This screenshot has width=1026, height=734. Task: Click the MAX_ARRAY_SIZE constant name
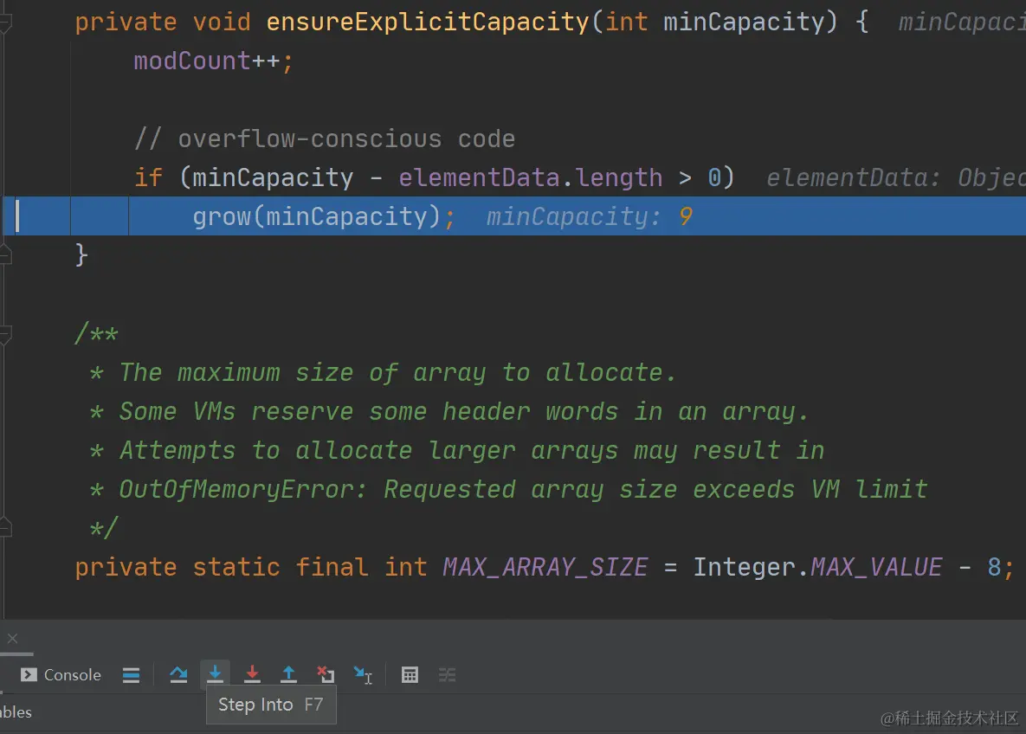pyautogui.click(x=545, y=567)
